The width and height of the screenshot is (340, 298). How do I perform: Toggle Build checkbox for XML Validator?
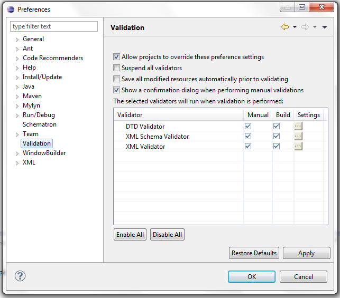(277, 146)
